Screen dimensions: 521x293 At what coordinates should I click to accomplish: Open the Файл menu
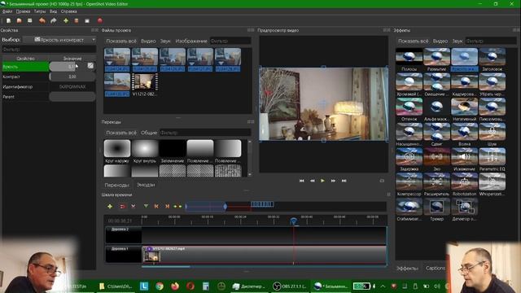(7, 11)
